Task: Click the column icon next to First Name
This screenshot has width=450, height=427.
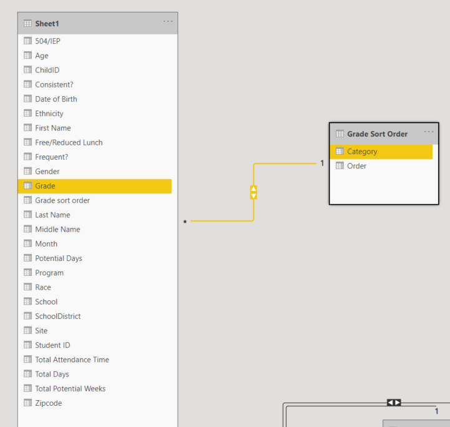Action: point(27,128)
